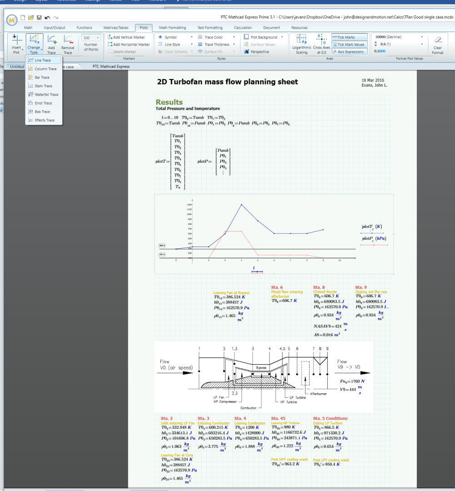Toggle Tick Mark Values display
455x491 pixels.
pyautogui.click(x=350, y=45)
